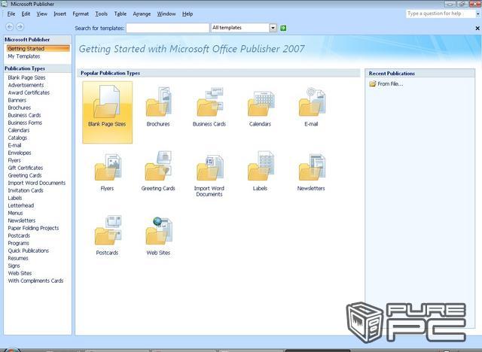Open the Table menu
The width and height of the screenshot is (482, 352).
(120, 14)
